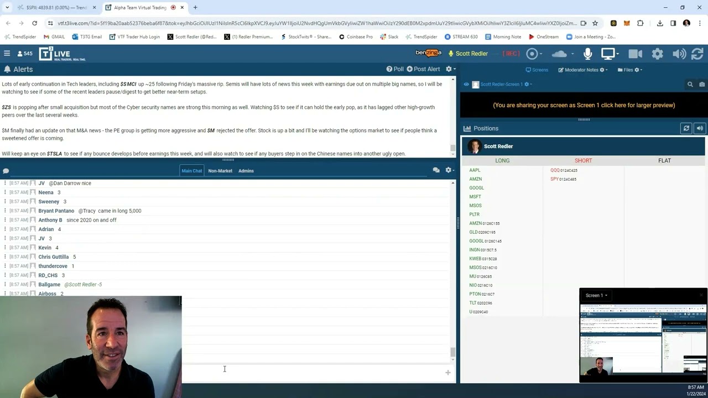Click the larger preview screen sharing message
Image resolution: width=708 pixels, height=398 pixels.
[584, 105]
